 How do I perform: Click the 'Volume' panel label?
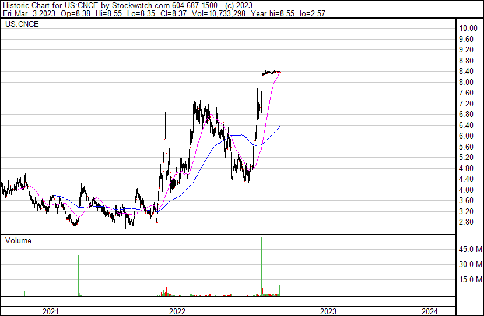coord(18,240)
